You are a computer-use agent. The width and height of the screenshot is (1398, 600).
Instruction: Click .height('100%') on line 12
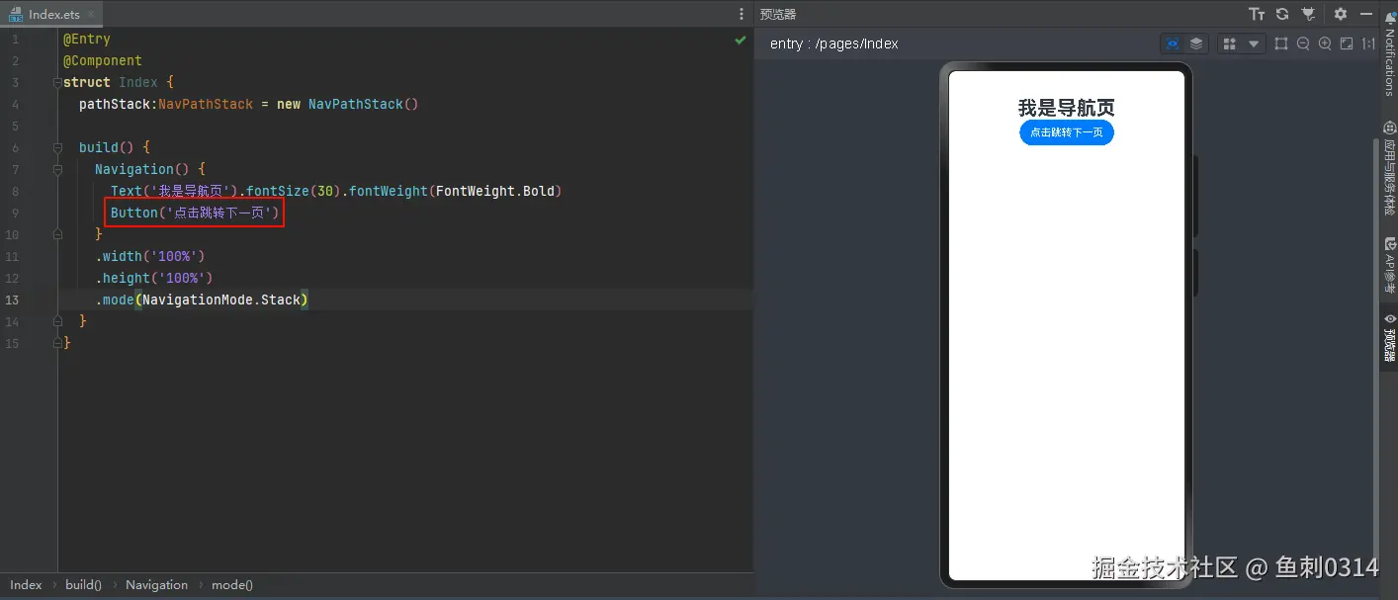(x=154, y=278)
